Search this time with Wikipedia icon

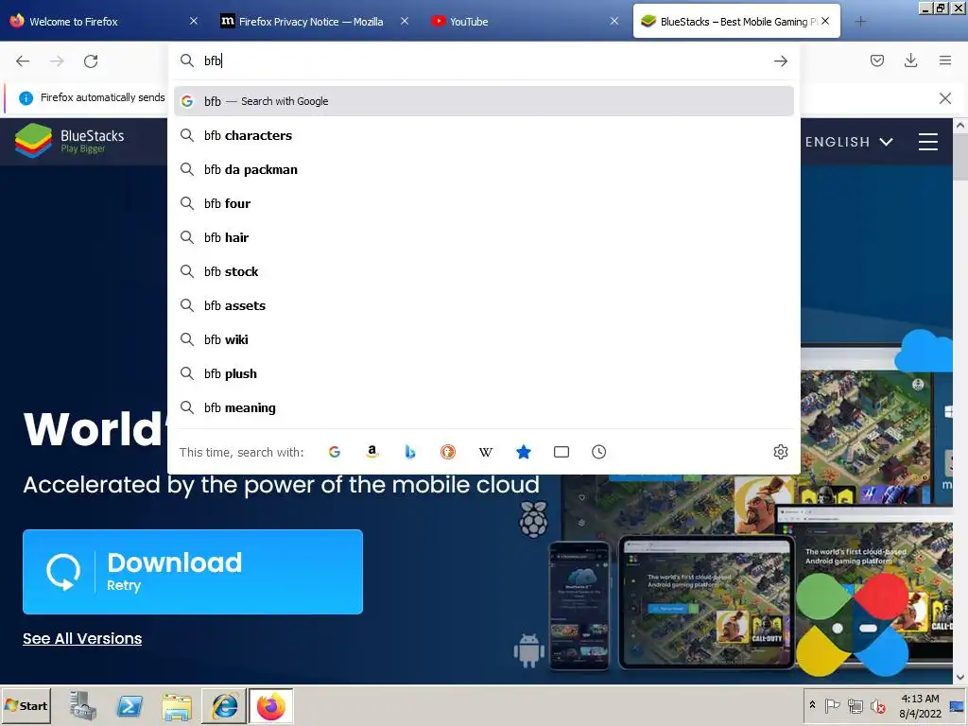(x=486, y=452)
